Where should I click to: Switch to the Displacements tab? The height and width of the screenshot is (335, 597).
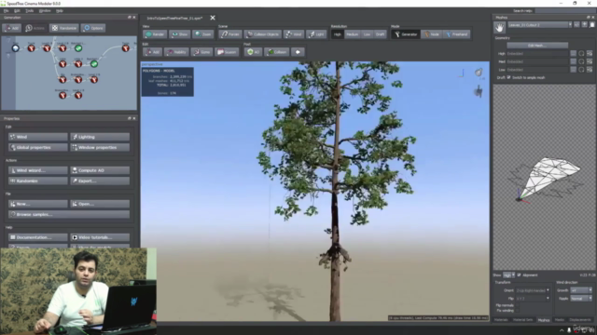(x=580, y=320)
